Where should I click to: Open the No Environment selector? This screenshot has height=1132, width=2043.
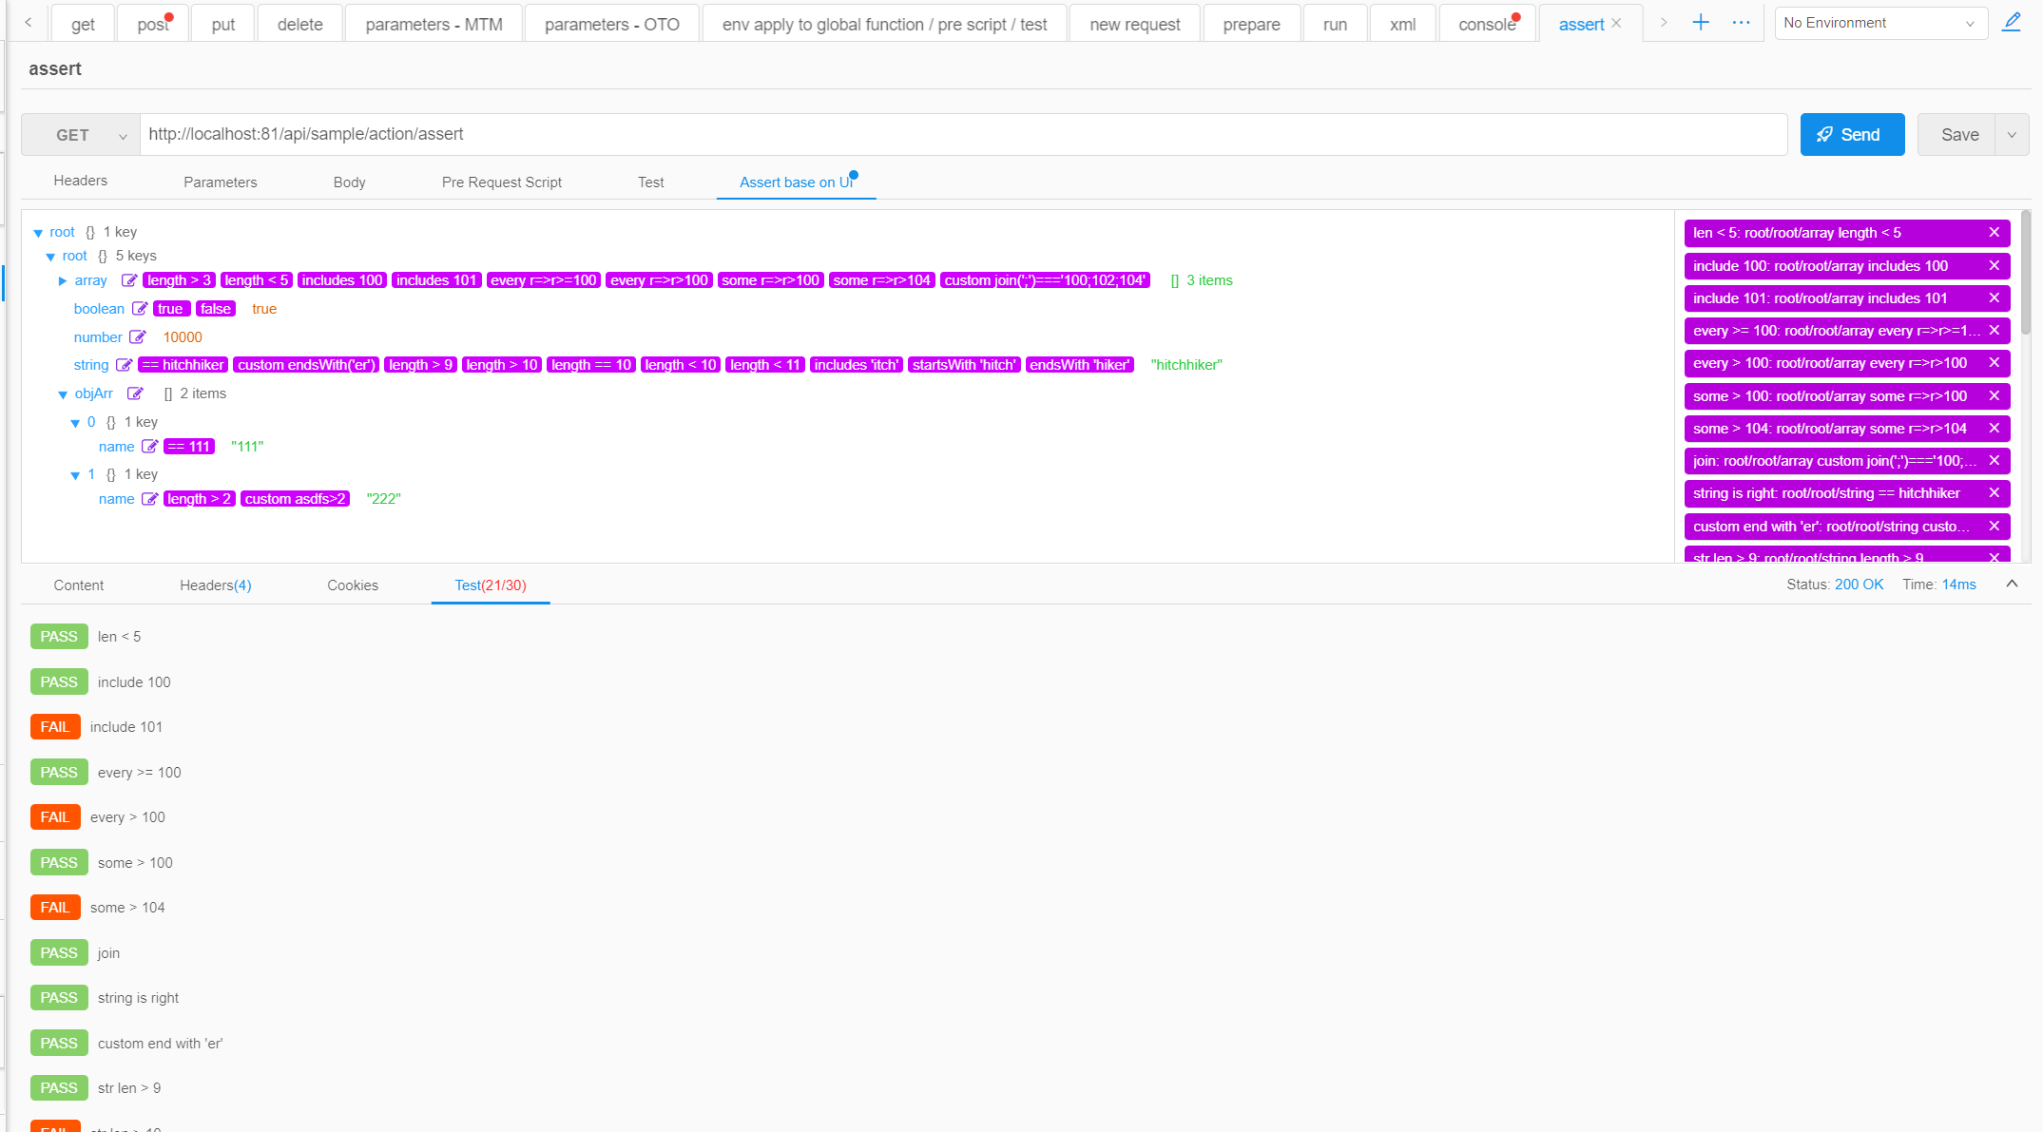point(1879,23)
